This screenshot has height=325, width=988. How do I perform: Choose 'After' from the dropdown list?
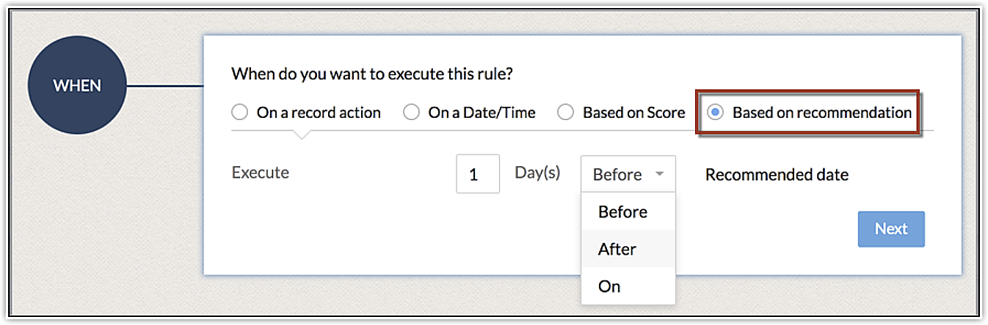(617, 249)
